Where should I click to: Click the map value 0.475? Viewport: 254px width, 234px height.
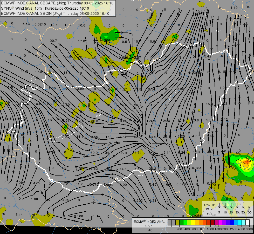tap(35, 183)
